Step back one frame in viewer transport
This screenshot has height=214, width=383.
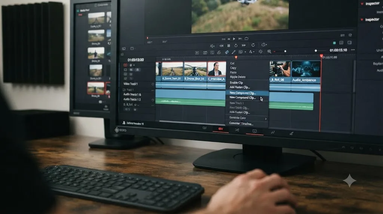pyautogui.click(x=229, y=39)
